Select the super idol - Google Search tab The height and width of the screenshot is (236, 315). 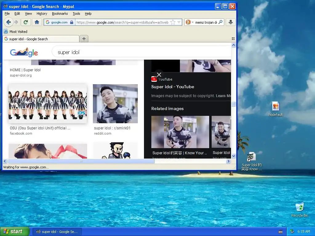pos(41,39)
